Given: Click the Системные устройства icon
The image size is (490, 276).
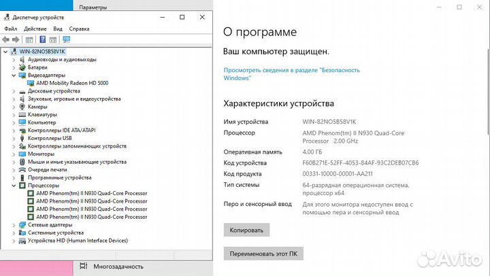Looking at the screenshot, I should click(x=22, y=232).
